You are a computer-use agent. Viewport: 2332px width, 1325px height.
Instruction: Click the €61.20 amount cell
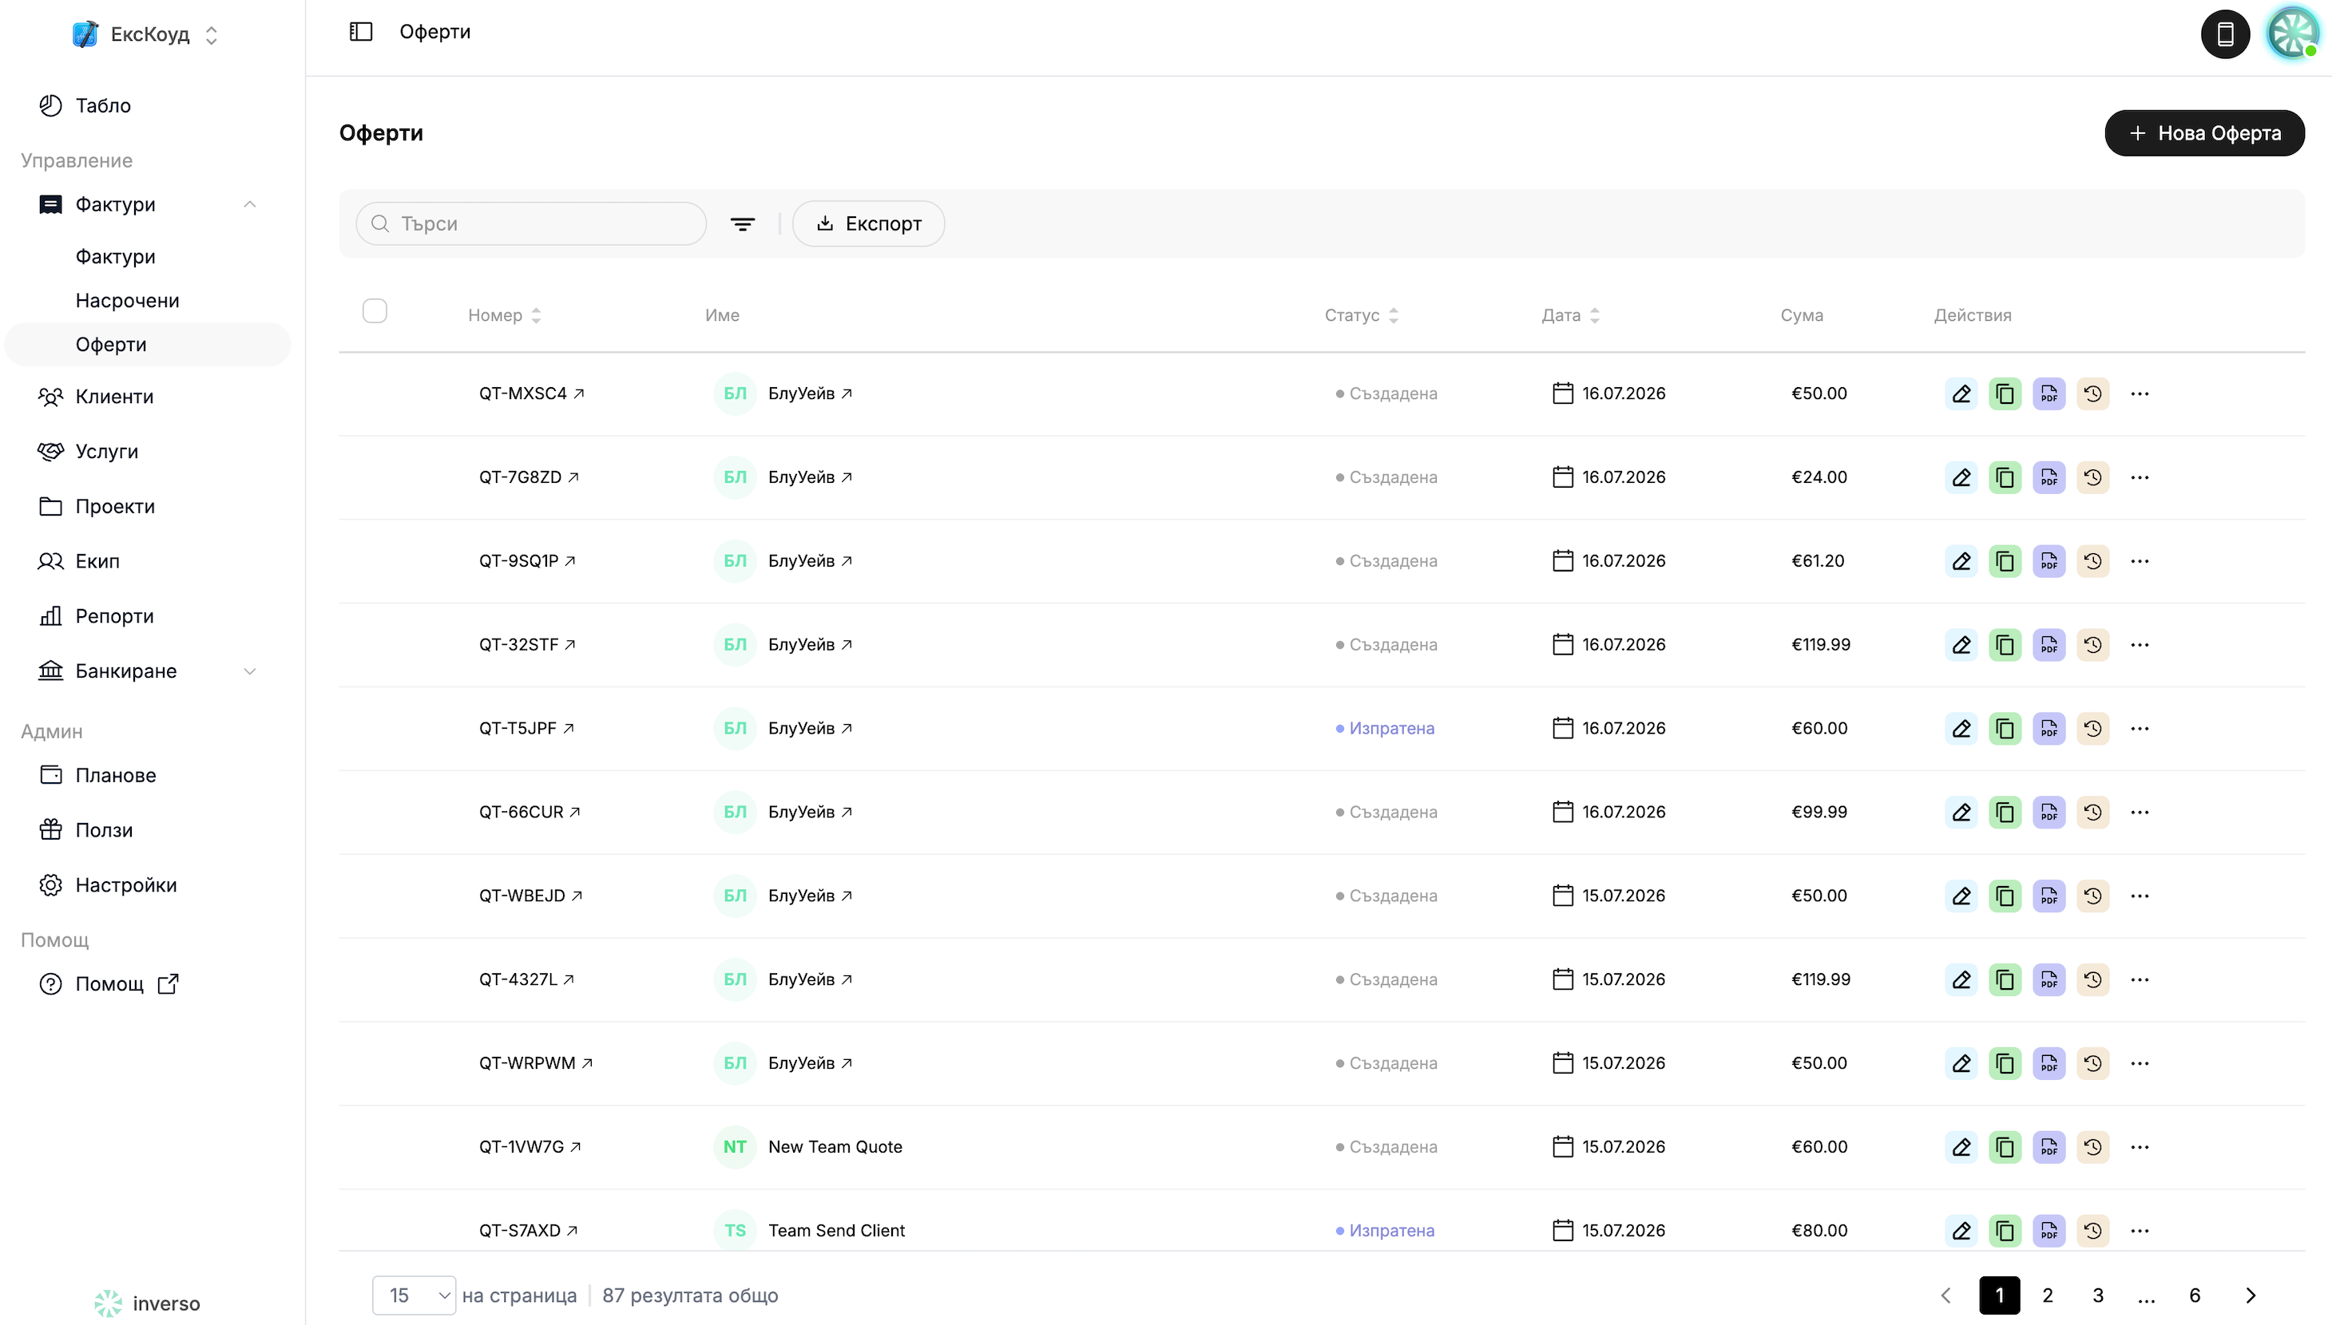click(1818, 561)
